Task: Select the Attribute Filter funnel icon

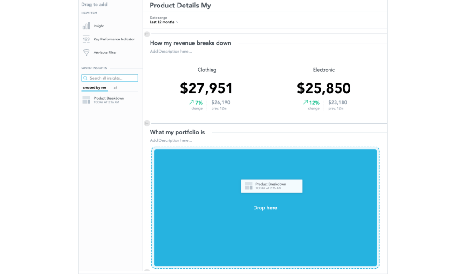Action: (86, 53)
